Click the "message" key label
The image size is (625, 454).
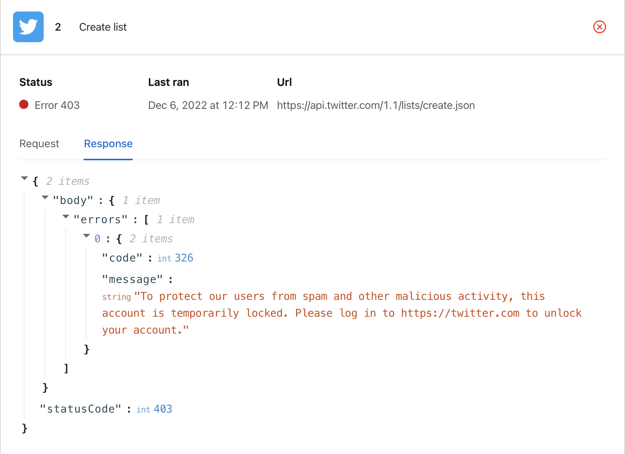[132, 280]
